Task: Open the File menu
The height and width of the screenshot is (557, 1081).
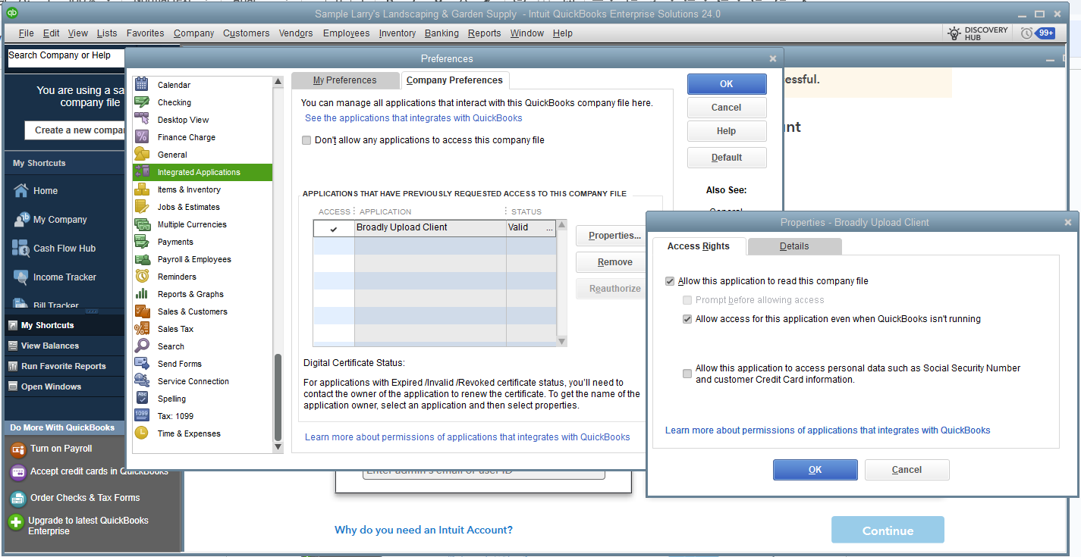Action: tap(26, 33)
